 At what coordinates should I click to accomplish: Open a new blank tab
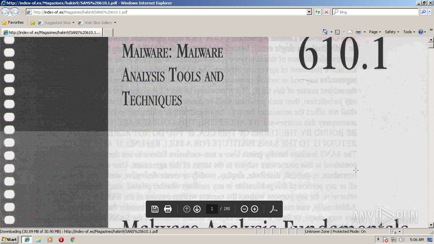point(107,33)
